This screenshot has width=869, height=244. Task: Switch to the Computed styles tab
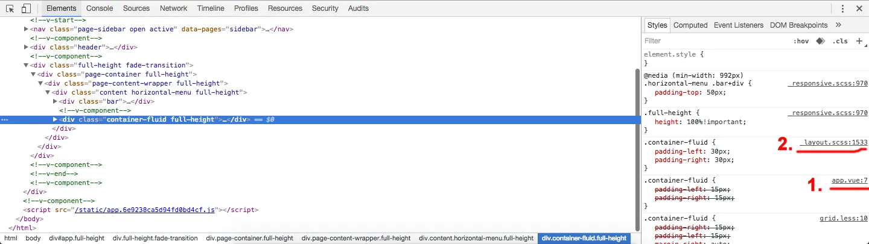tap(690, 25)
